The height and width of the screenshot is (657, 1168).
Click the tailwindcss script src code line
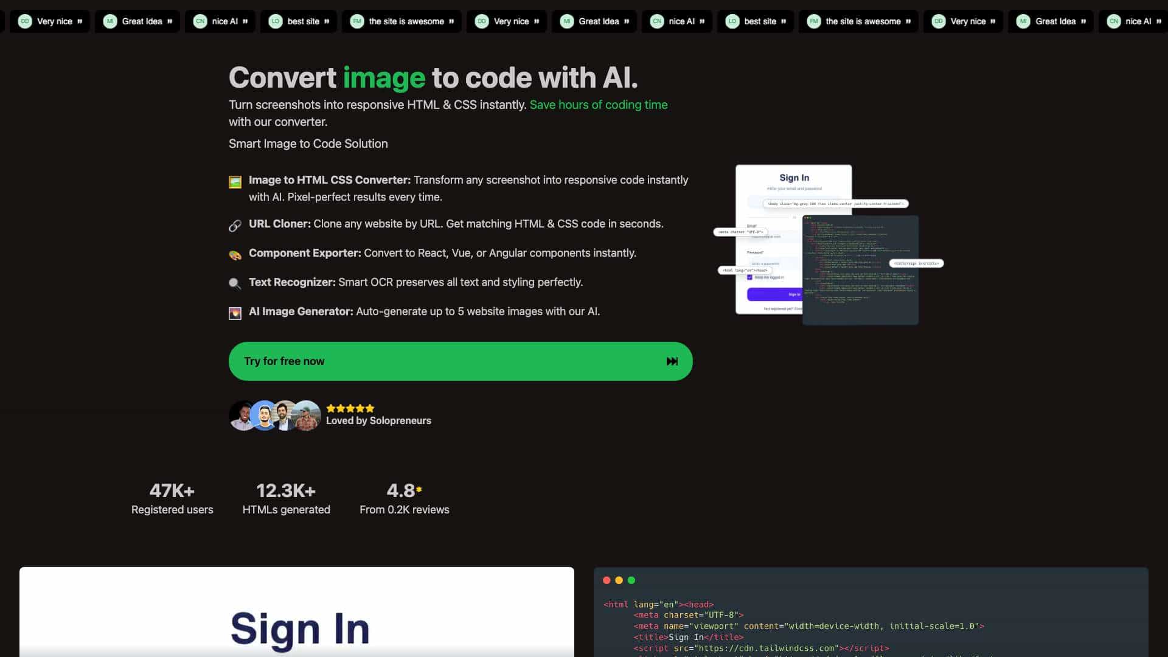coord(761,648)
